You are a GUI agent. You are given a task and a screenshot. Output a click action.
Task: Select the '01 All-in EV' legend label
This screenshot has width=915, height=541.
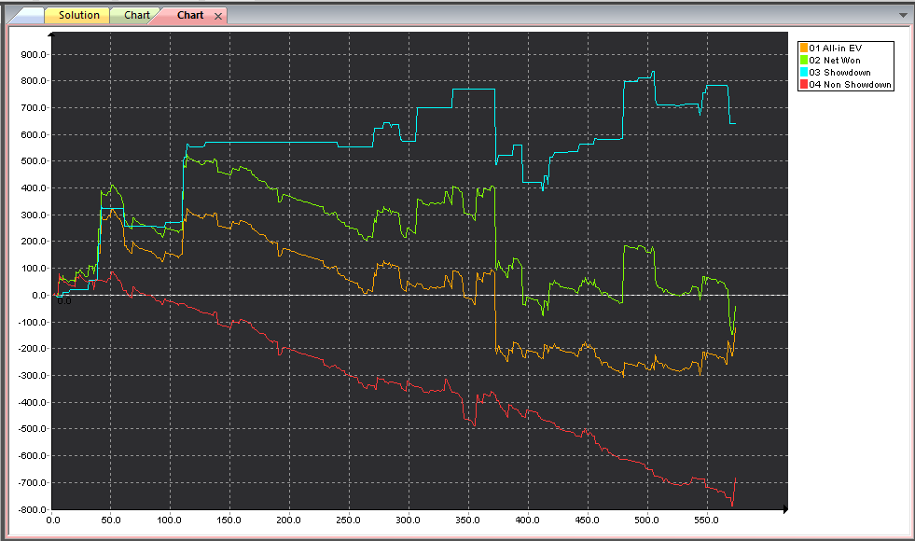[x=836, y=48]
